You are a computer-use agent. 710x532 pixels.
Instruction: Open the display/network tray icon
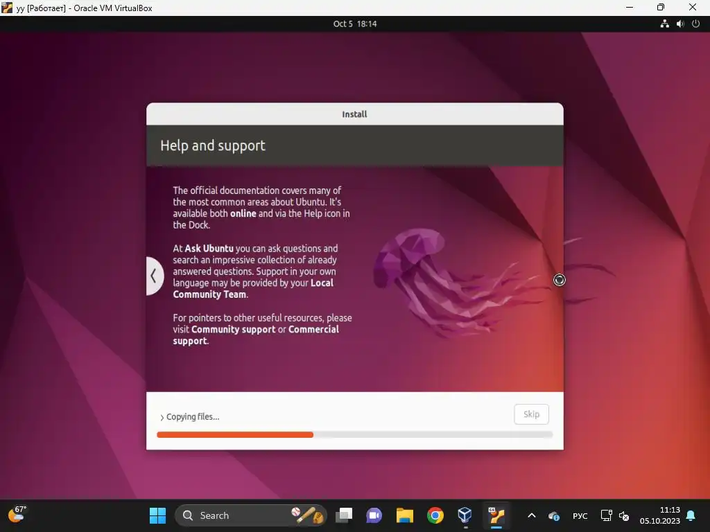[x=606, y=515]
